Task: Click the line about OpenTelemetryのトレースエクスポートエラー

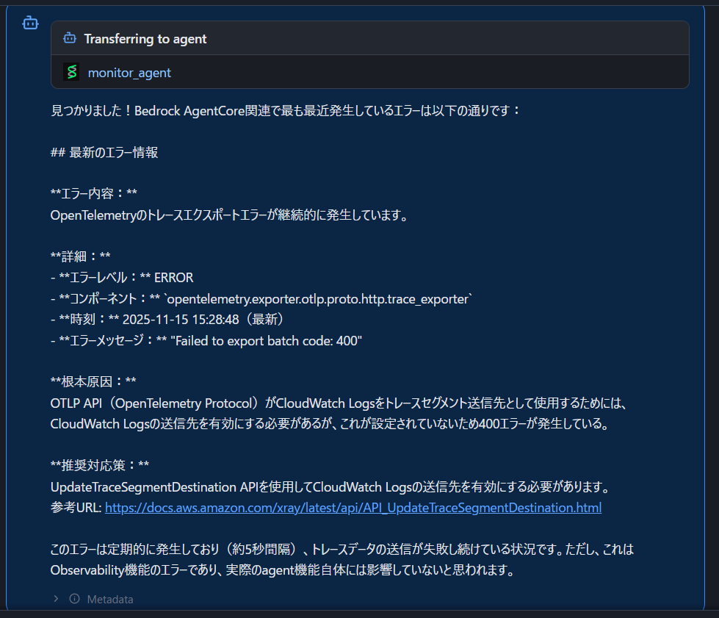Action: [x=229, y=215]
